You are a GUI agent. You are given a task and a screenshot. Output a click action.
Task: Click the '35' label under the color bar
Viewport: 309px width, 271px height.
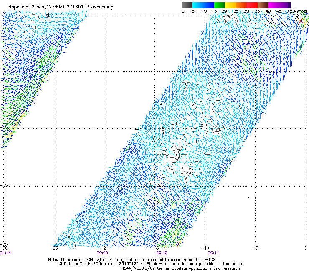point(257,11)
